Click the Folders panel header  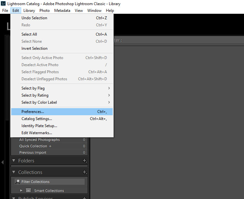pyautogui.click(x=49, y=160)
